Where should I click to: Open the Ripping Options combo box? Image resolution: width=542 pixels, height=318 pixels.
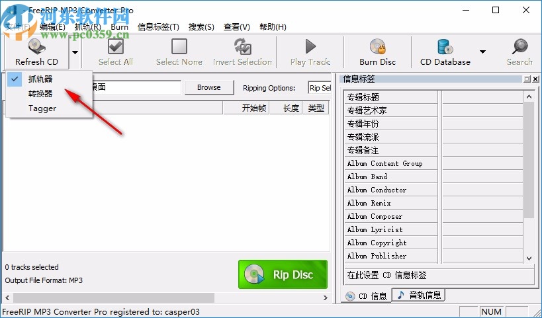tap(320, 88)
